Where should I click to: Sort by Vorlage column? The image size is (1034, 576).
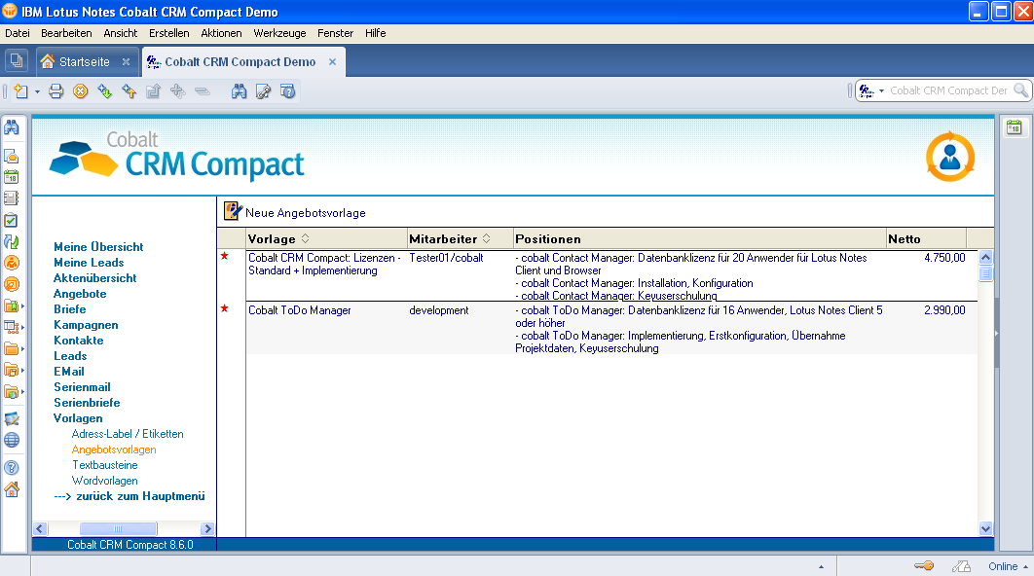[x=327, y=238]
